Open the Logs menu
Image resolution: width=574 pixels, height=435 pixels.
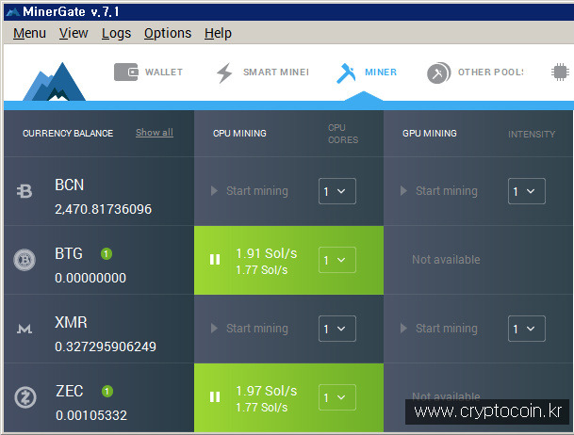pos(116,33)
